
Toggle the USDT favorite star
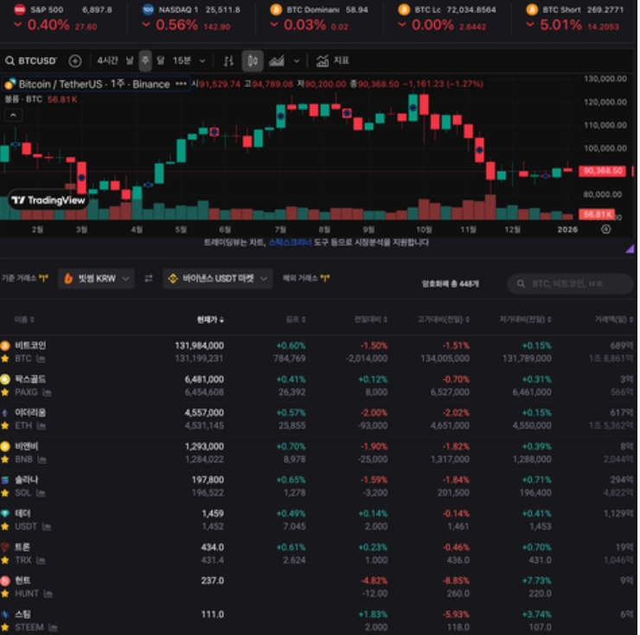[5, 527]
